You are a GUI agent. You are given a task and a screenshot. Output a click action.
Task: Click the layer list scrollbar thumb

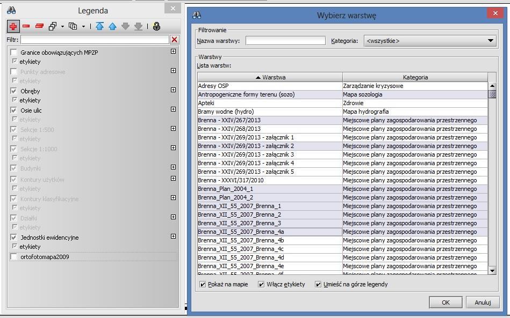(492, 94)
